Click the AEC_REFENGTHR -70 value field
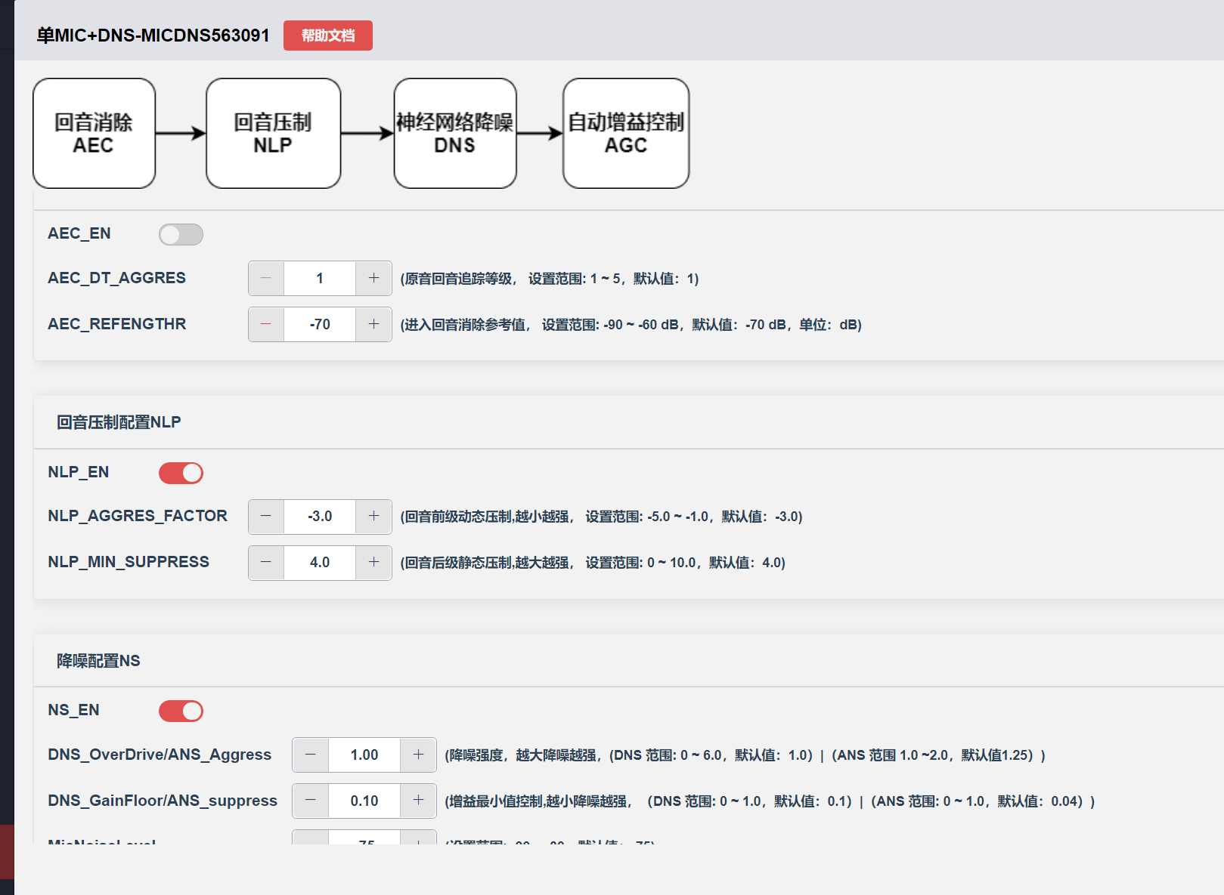The image size is (1224, 895). click(320, 325)
